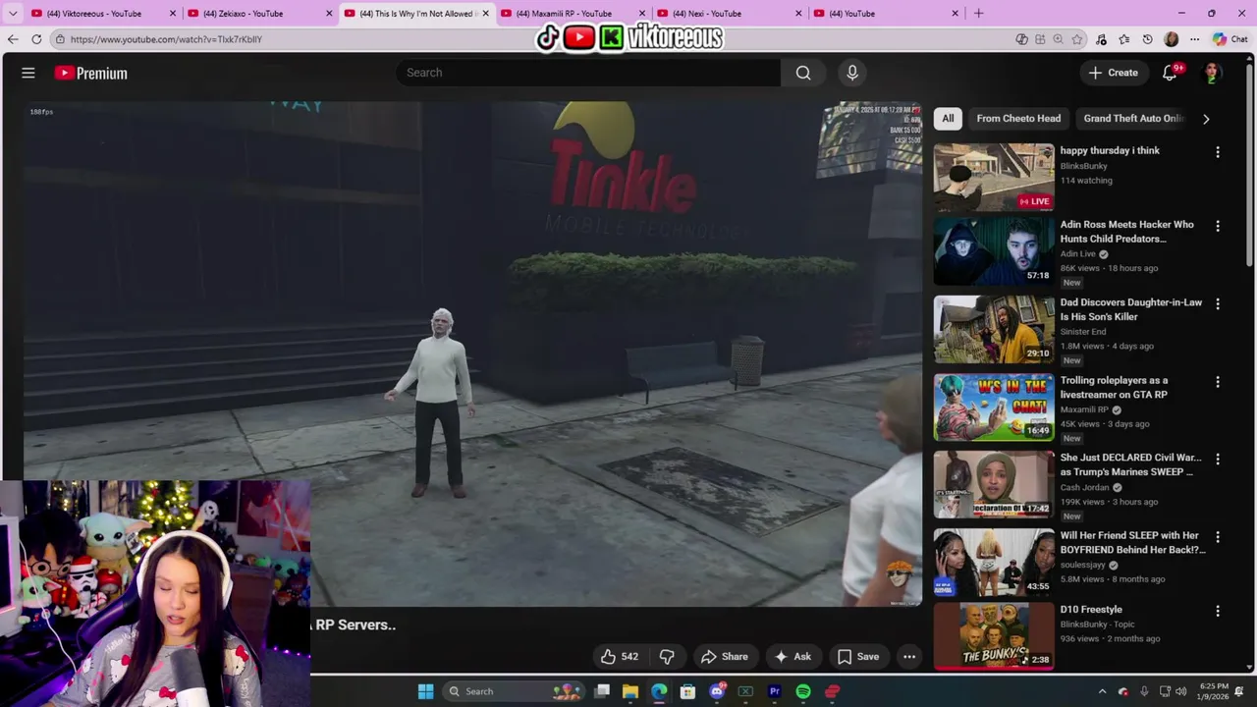The height and width of the screenshot is (707, 1257).
Task: Open Task View from taskbar
Action: 602,691
